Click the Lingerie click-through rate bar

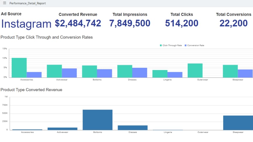(x=160, y=74)
